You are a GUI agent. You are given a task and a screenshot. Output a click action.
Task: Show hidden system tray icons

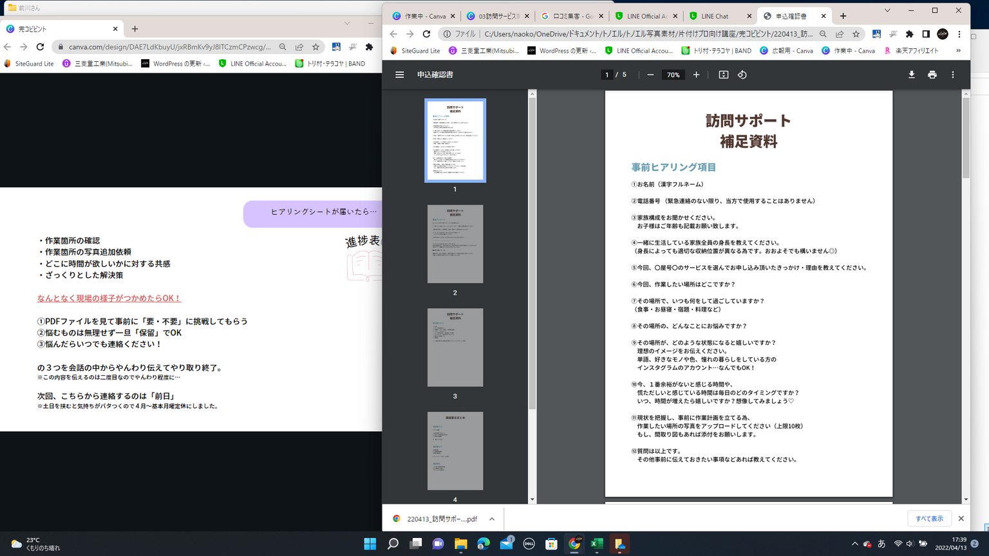point(854,544)
